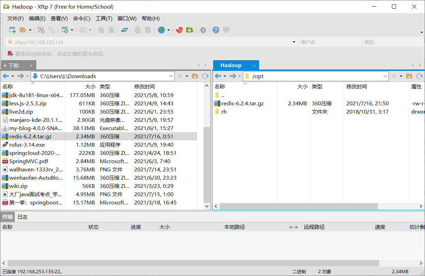Expand the local path C:\Users\L\Downloads dropdown
The height and width of the screenshot is (276, 425).
coord(171,76)
